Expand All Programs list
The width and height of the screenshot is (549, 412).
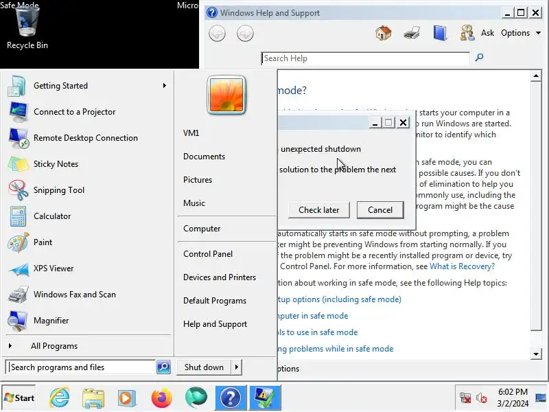(54, 346)
